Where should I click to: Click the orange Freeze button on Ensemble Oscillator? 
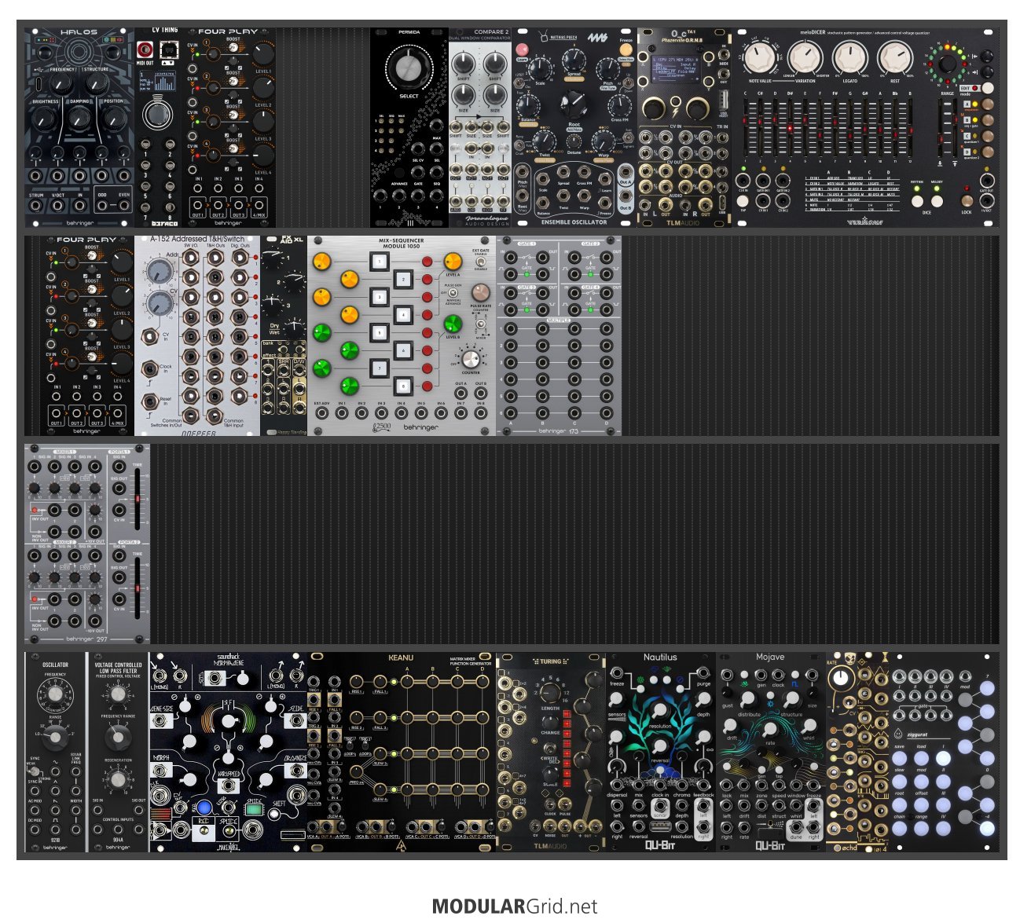[626, 49]
